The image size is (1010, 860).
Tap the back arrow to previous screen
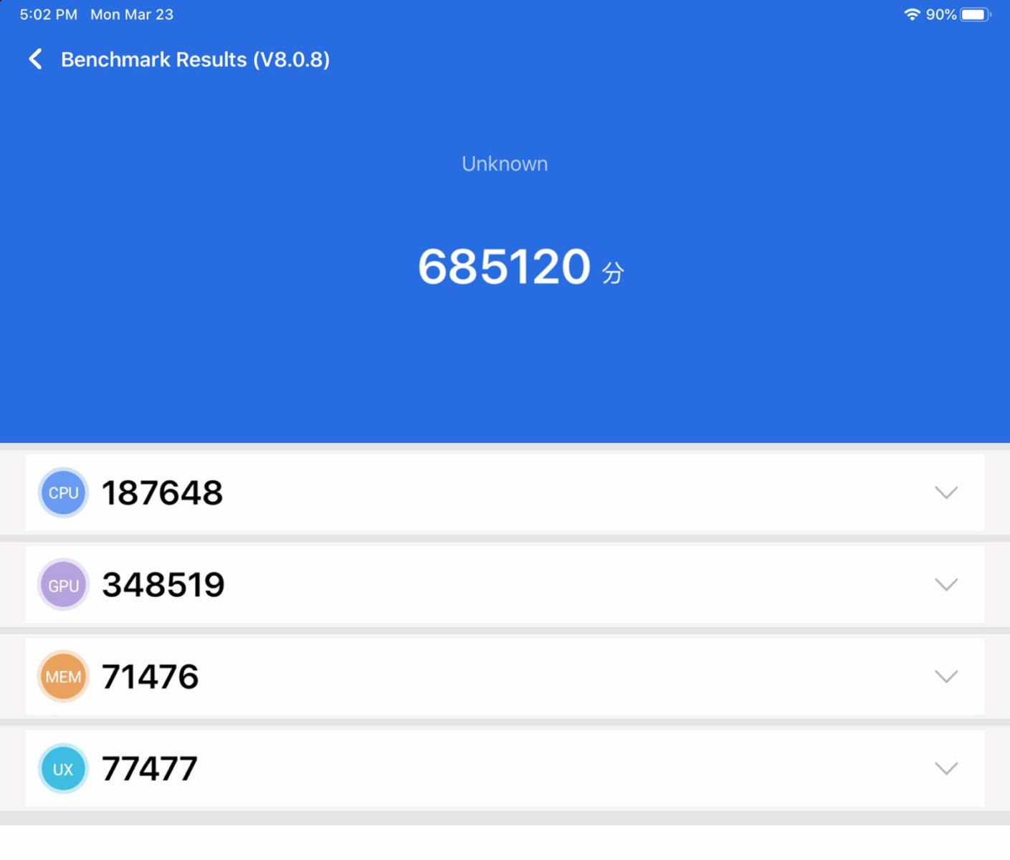[x=36, y=59]
